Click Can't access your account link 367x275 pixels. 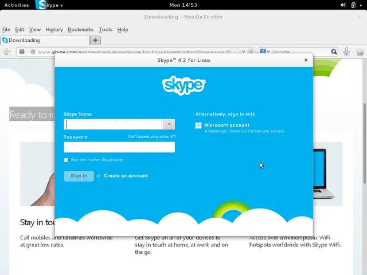[x=151, y=136]
